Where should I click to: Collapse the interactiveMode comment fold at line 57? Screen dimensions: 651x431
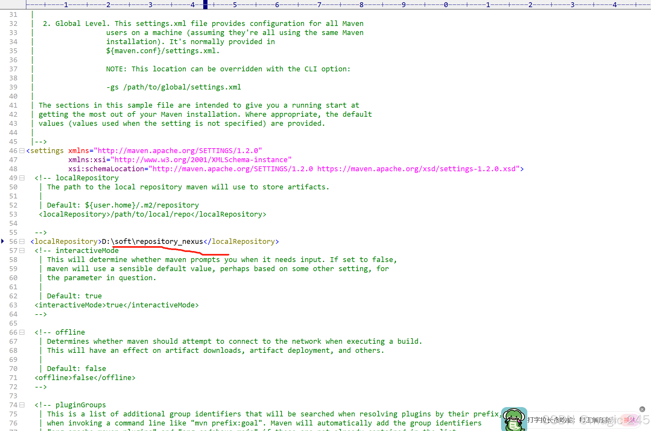point(22,250)
